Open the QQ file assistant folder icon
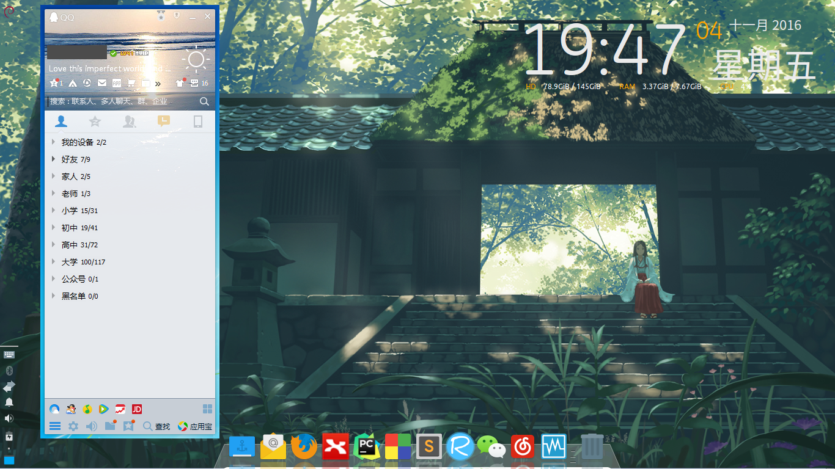 (x=110, y=426)
